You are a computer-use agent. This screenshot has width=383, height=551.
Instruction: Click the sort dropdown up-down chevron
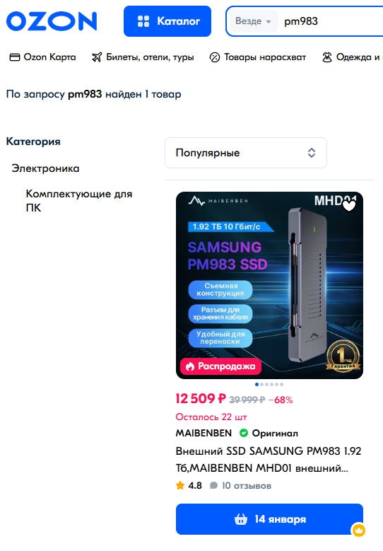click(312, 153)
